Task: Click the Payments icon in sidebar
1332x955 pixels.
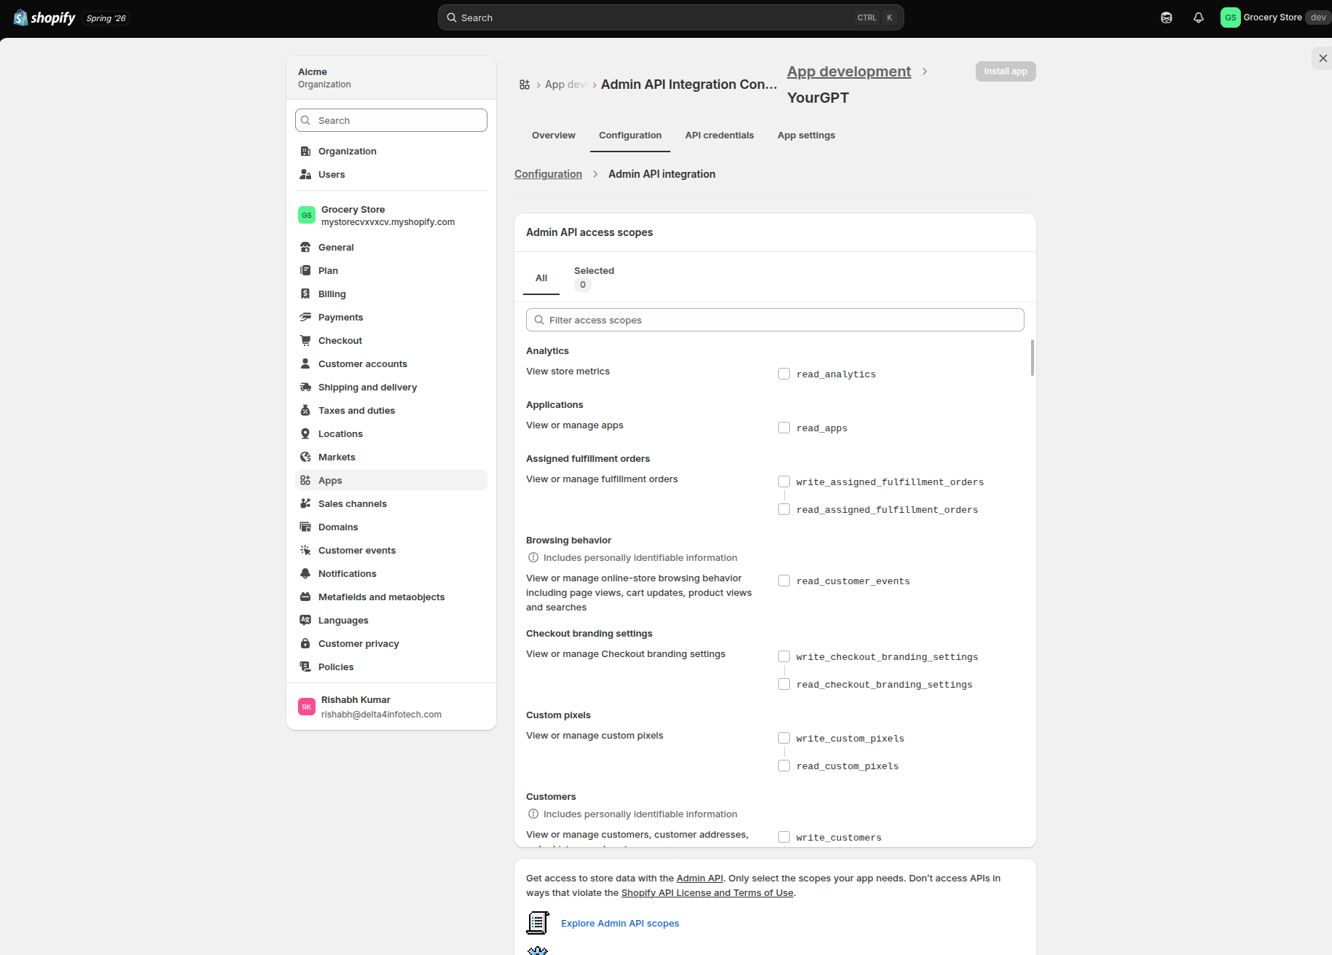Action: point(305,317)
